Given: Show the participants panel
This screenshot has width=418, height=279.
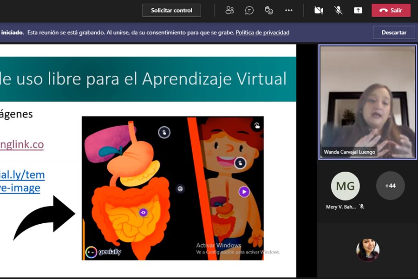Looking at the screenshot, I should (229, 10).
